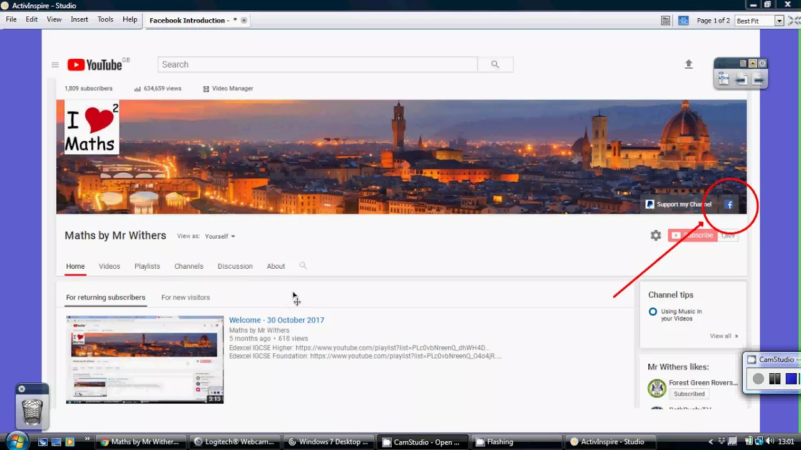Switch to the About tab

(275, 266)
